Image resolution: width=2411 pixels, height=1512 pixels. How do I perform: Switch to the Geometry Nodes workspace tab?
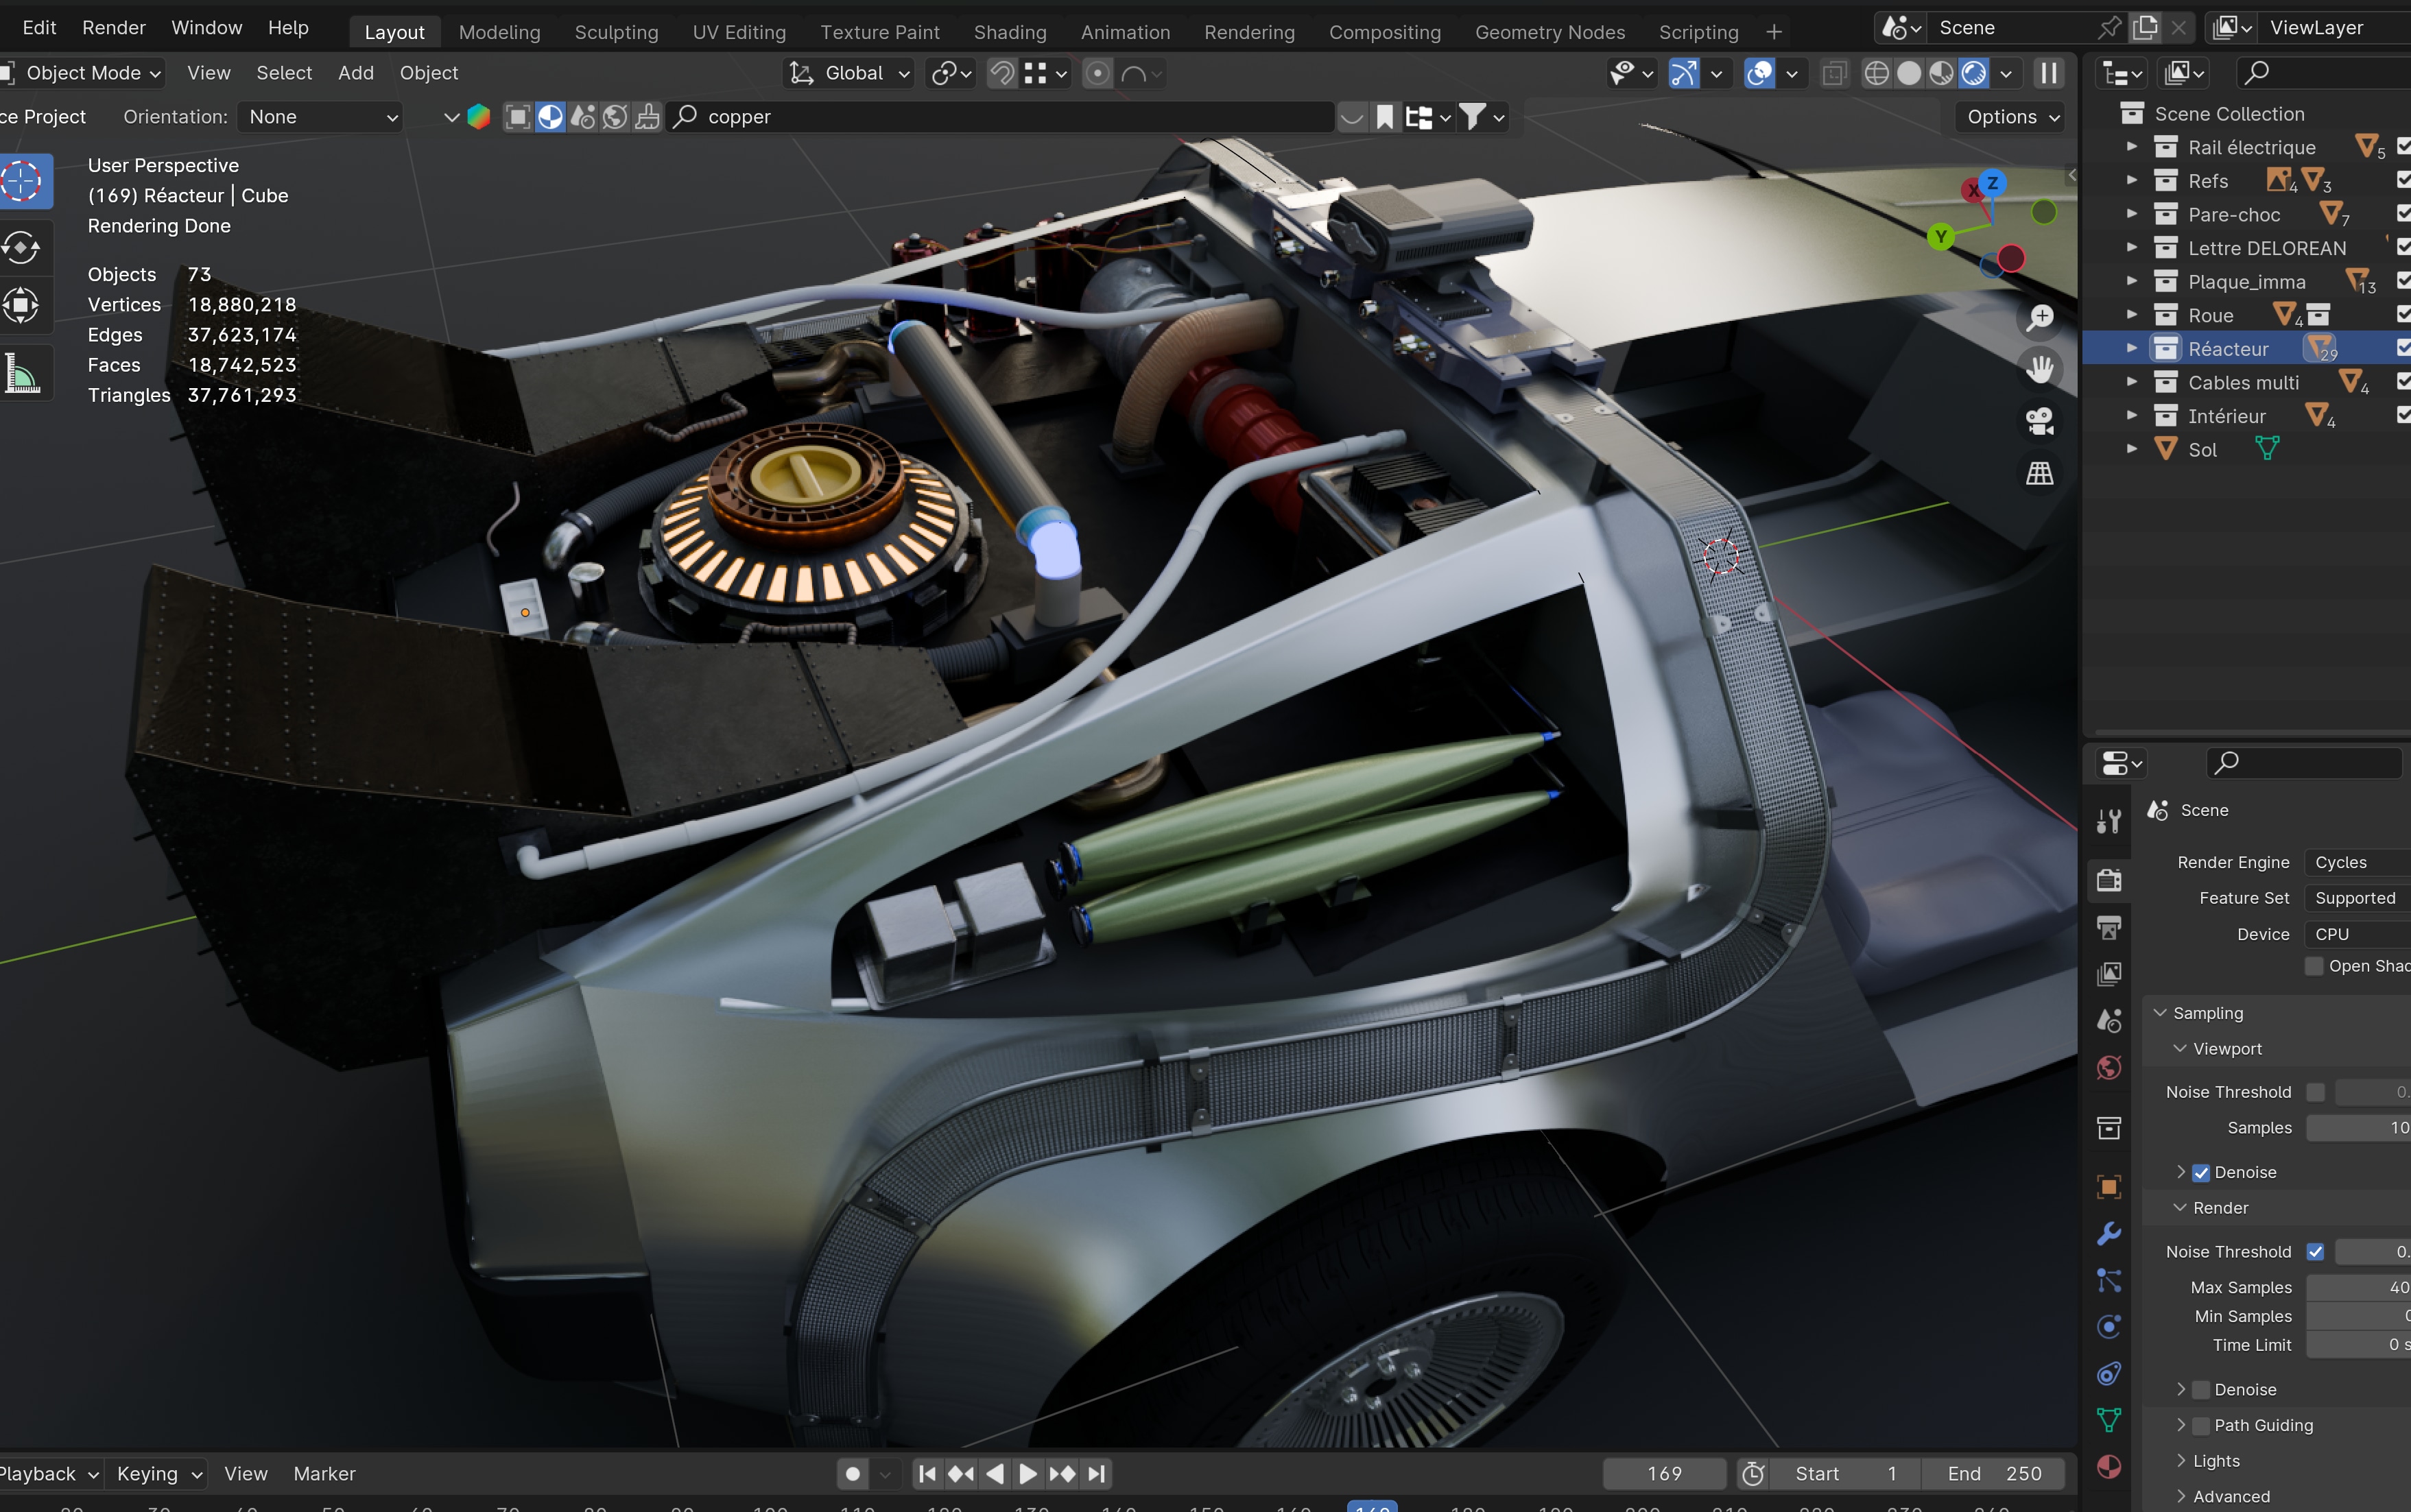pos(1549,32)
